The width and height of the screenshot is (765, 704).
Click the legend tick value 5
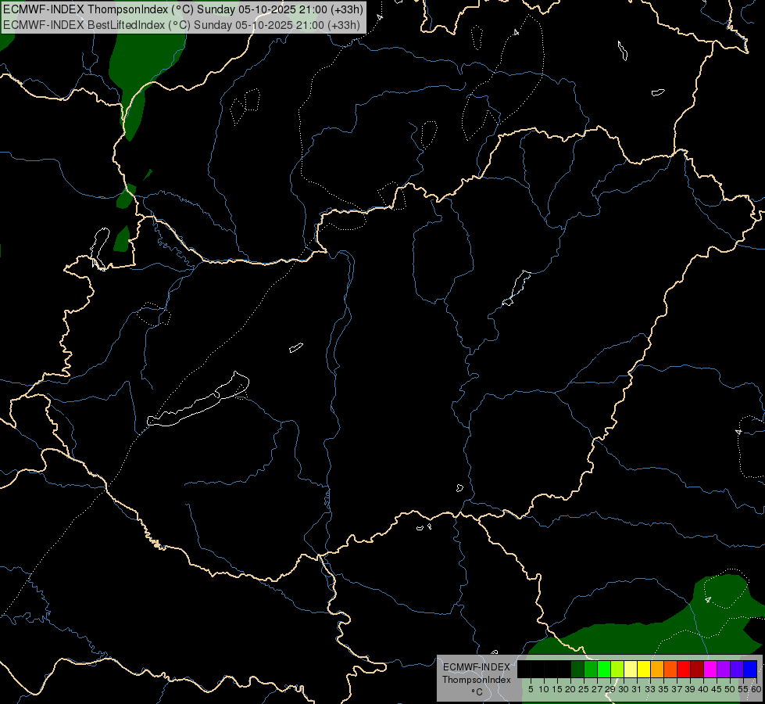coord(531,689)
